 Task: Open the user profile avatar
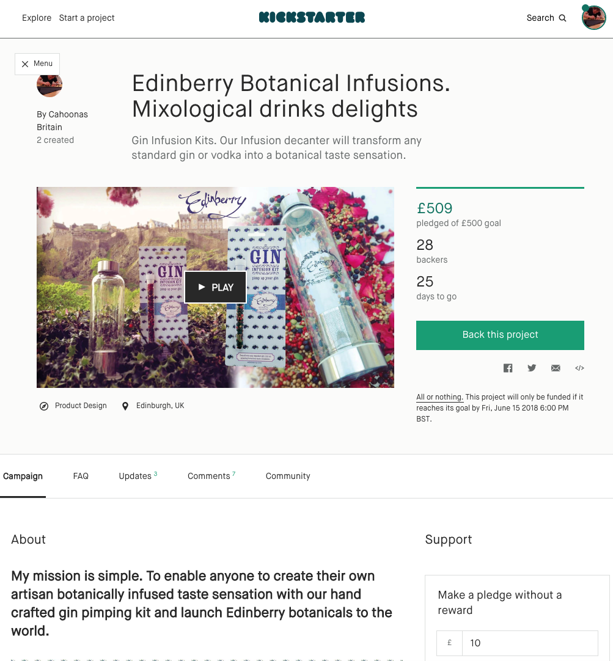point(593,18)
